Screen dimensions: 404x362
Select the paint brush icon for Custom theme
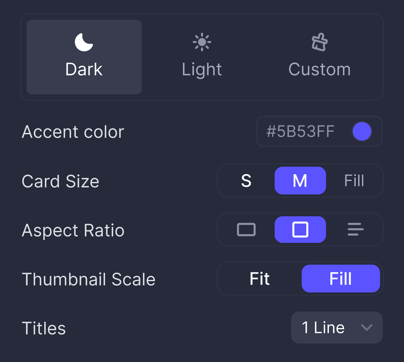pos(320,42)
